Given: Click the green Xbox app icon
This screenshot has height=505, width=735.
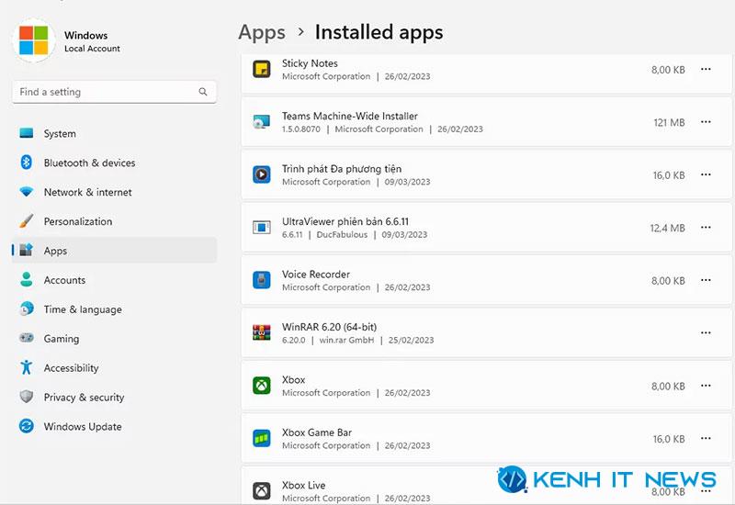Looking at the screenshot, I should click(262, 386).
